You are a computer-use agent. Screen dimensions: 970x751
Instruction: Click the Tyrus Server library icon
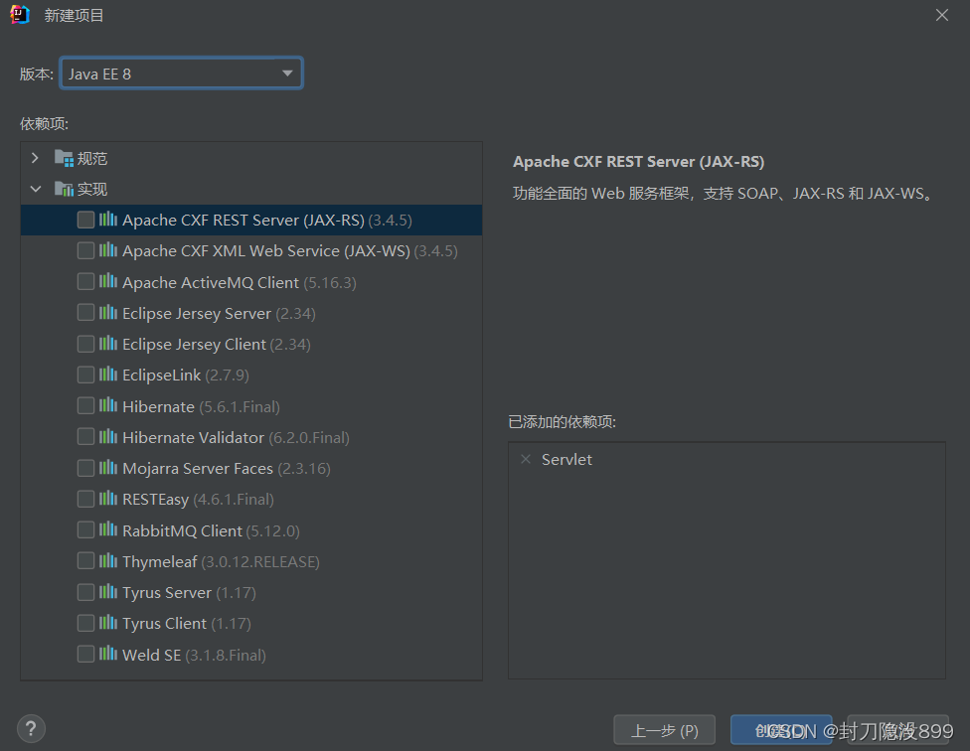click(108, 591)
